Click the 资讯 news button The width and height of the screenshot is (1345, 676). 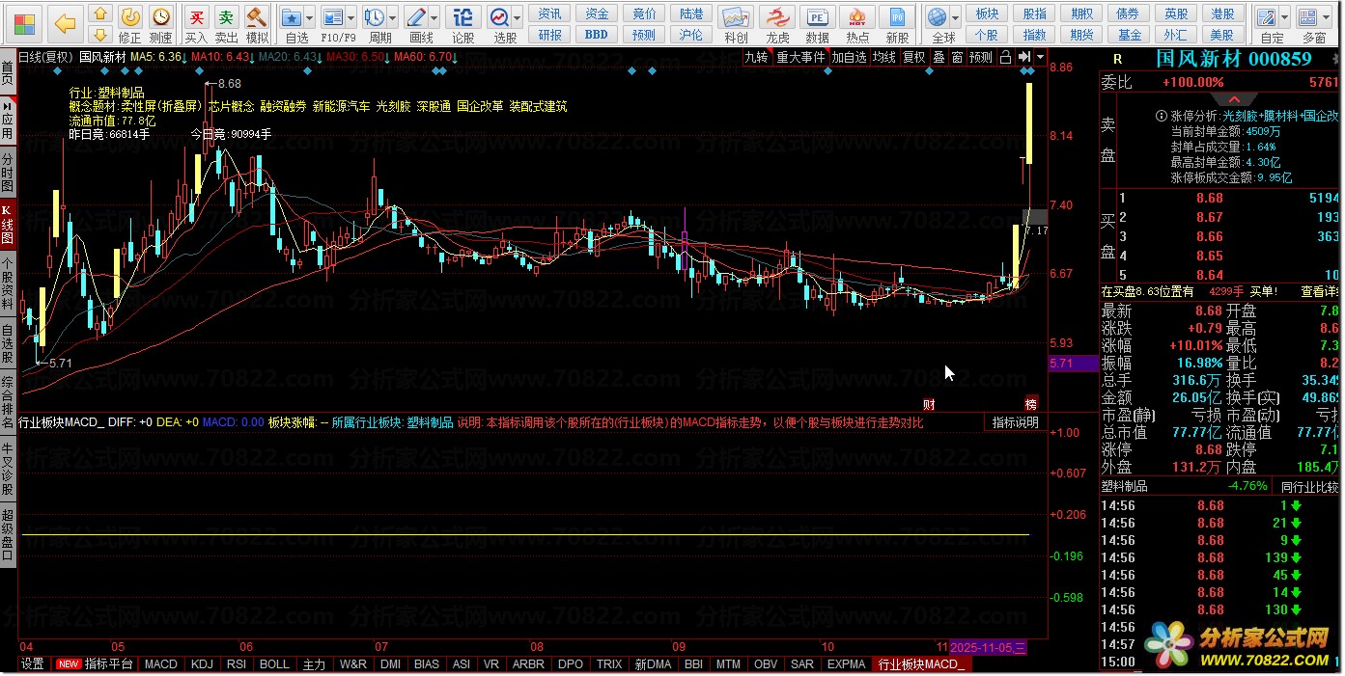549,14
